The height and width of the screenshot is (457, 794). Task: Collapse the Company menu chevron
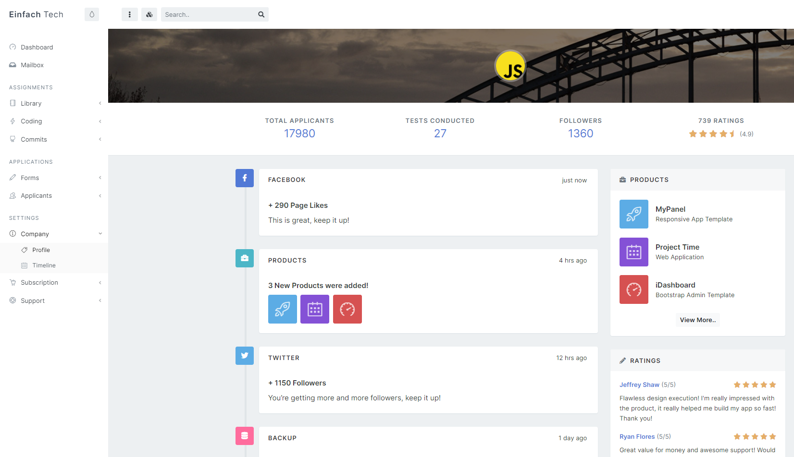(x=100, y=234)
